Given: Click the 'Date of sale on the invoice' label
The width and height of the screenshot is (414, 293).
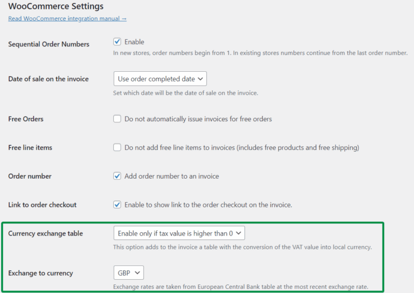Looking at the screenshot, I should 48,79.
